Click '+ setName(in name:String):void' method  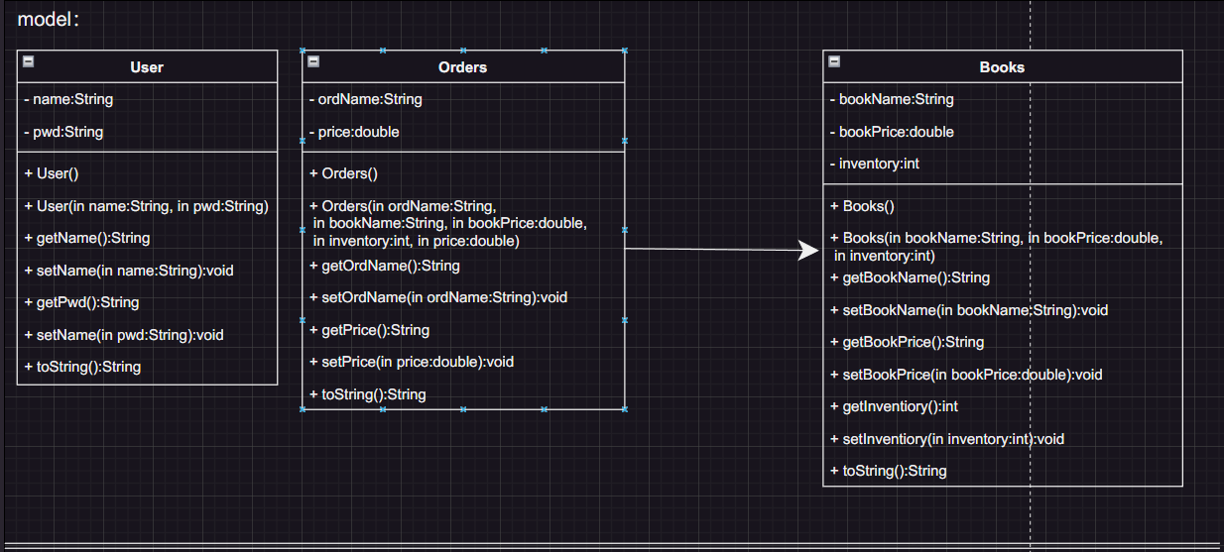pyautogui.click(x=129, y=270)
